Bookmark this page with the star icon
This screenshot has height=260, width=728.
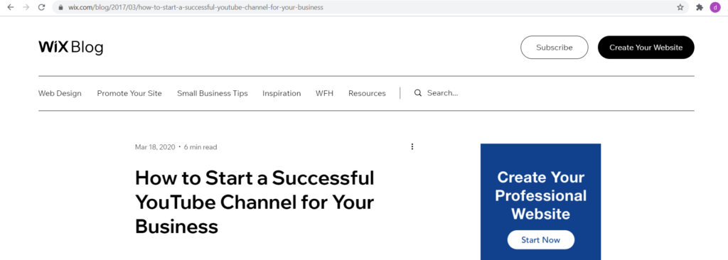click(680, 7)
